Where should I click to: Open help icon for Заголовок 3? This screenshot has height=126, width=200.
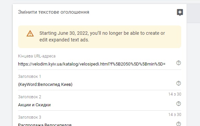point(179,124)
